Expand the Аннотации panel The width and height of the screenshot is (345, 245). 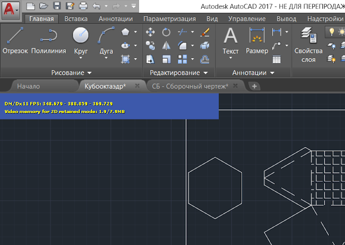253,73
